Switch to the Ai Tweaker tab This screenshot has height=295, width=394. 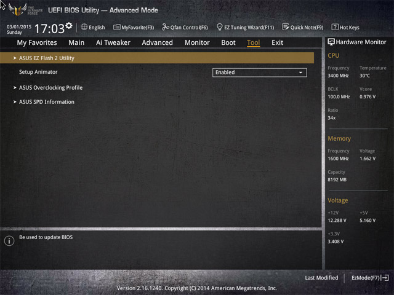[x=113, y=42]
